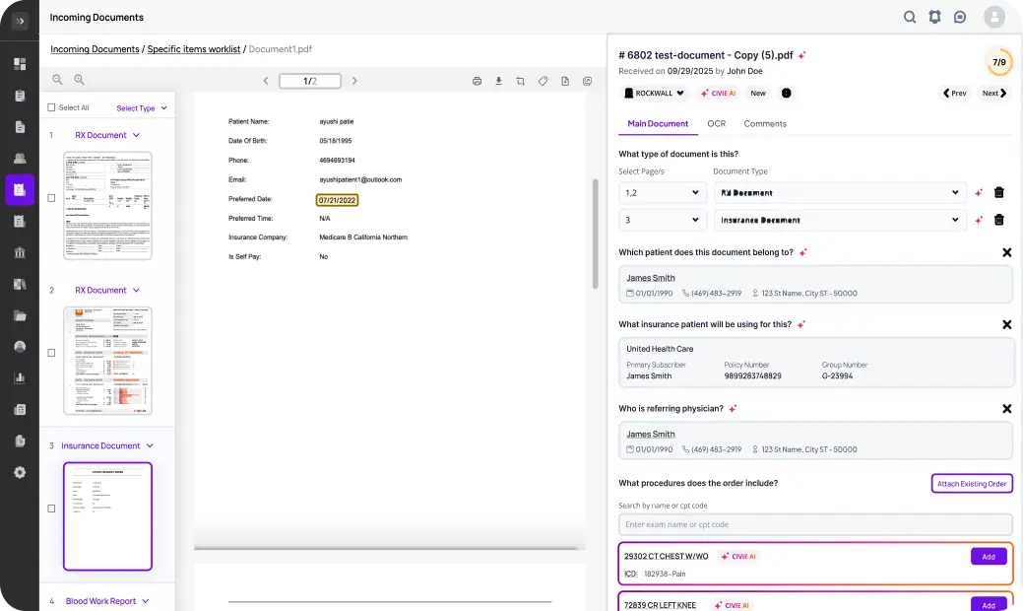Image resolution: width=1023 pixels, height=611 pixels.
Task: Switch to the Comments tab
Action: (765, 124)
